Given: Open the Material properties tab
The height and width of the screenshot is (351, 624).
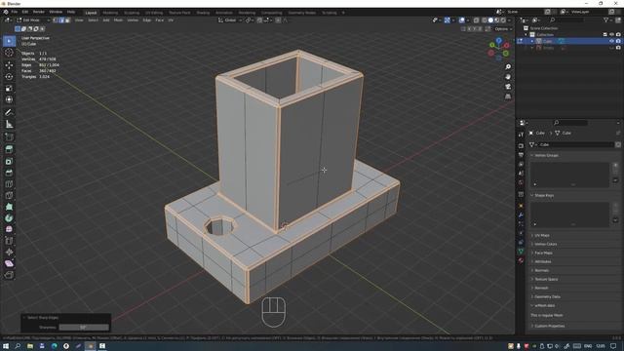Looking at the screenshot, I should pos(521,260).
